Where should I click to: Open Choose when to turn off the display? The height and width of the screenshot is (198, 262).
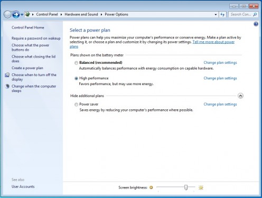tap(34, 77)
